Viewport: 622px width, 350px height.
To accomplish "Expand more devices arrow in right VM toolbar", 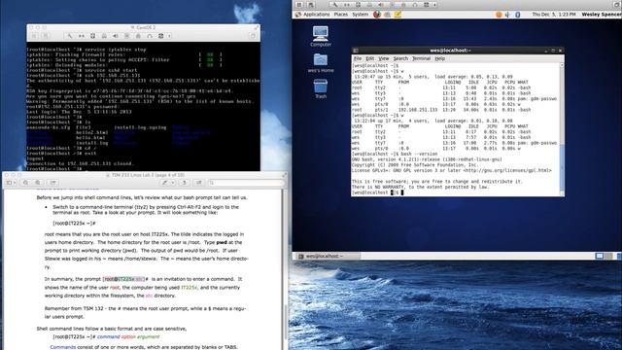I will pyautogui.click(x=434, y=4).
